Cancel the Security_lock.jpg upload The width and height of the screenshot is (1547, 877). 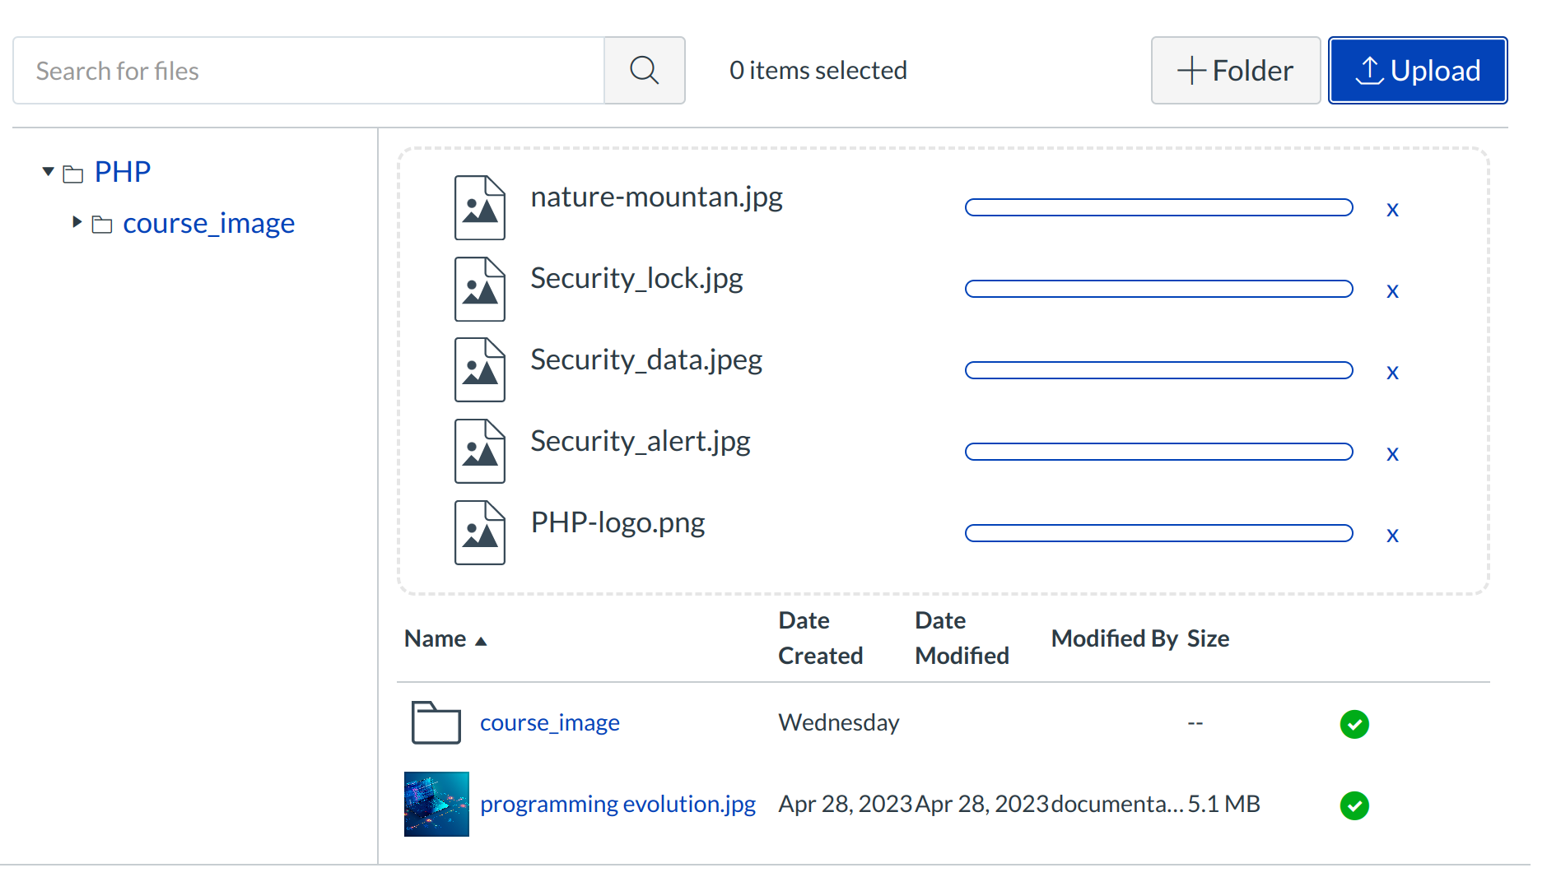click(x=1392, y=290)
